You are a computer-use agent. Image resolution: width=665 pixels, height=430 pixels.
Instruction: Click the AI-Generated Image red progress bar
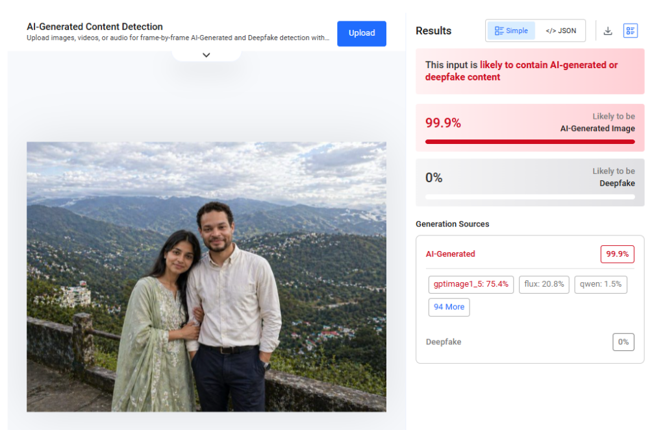[x=530, y=141]
